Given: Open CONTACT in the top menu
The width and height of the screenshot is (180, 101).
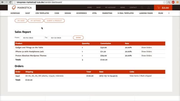Looking at the screenshot, I should [133, 8].
